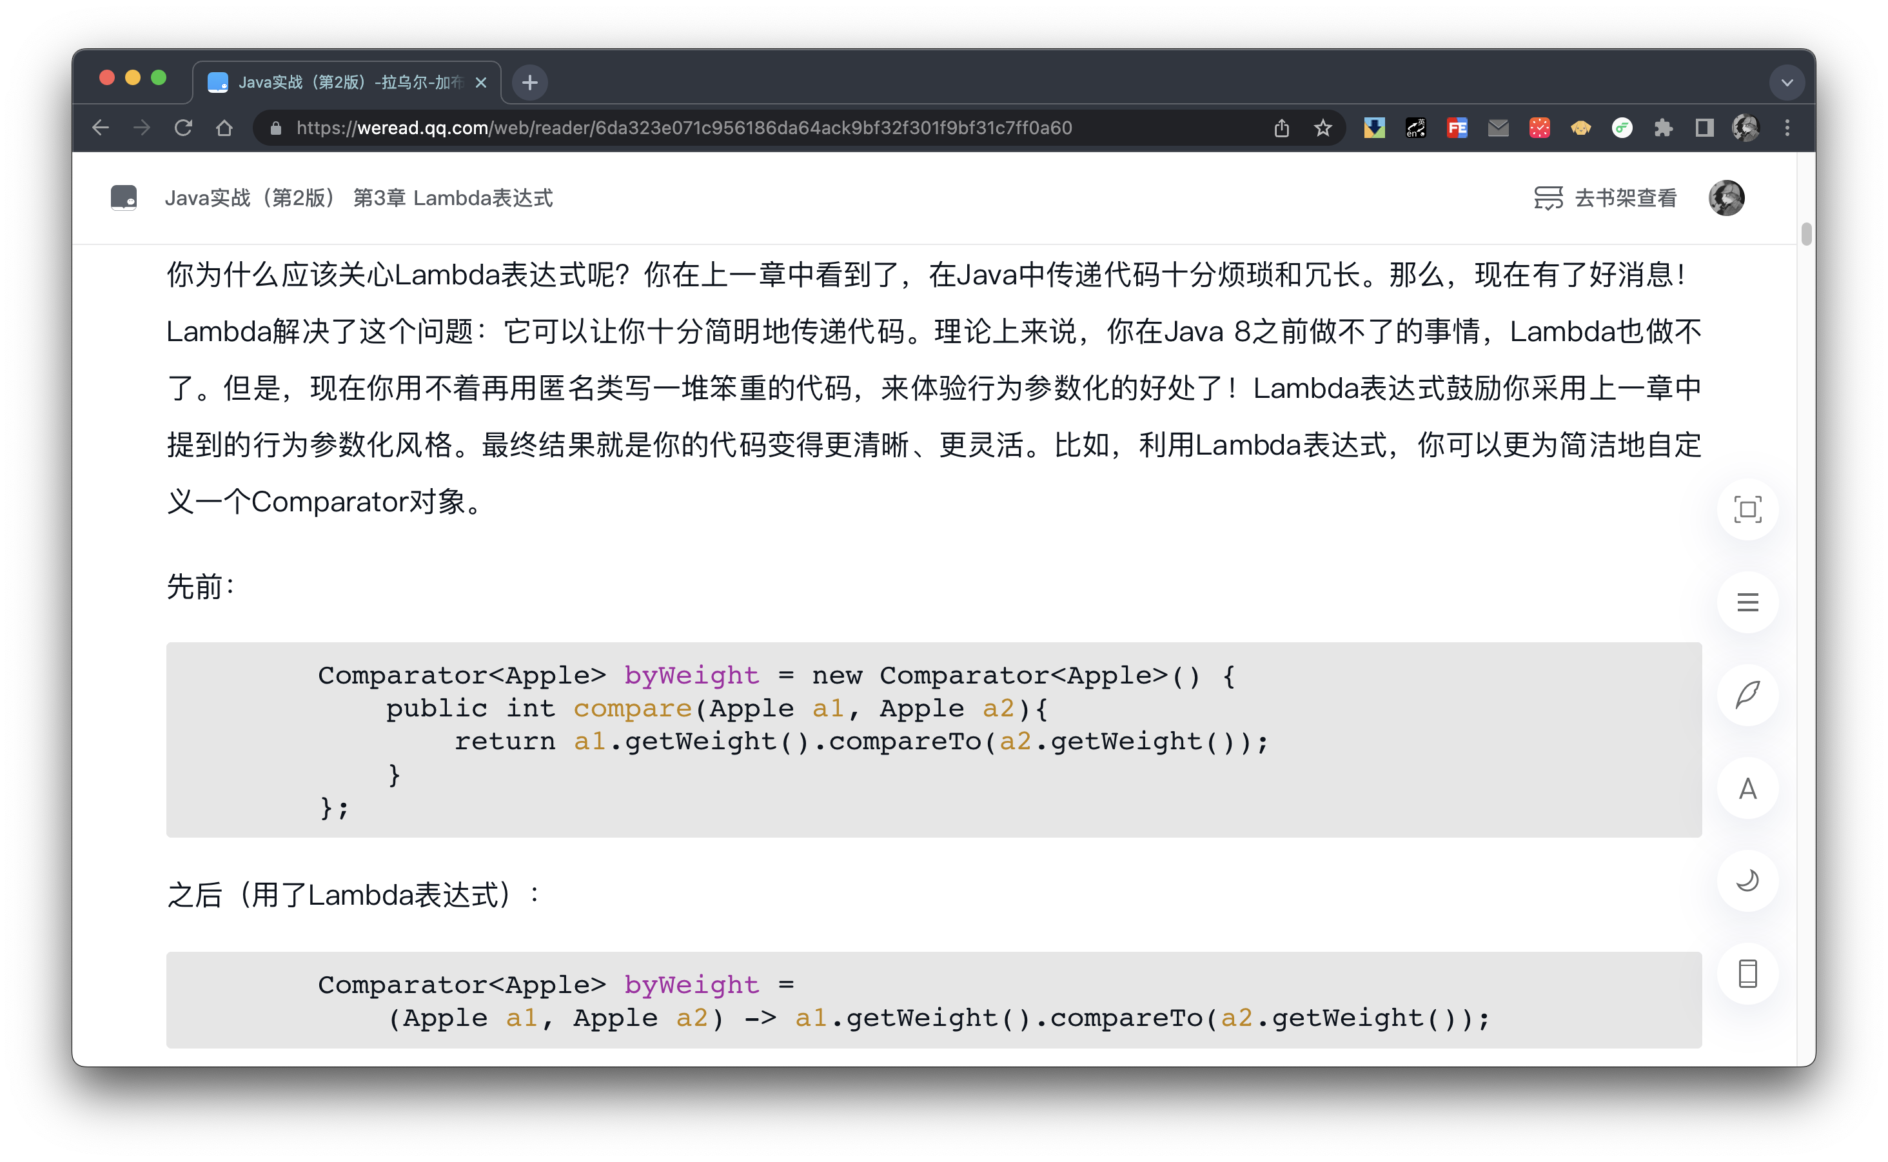This screenshot has height=1162, width=1888.
Task: Click the page vertical scrollbar thumb
Action: click(1805, 233)
